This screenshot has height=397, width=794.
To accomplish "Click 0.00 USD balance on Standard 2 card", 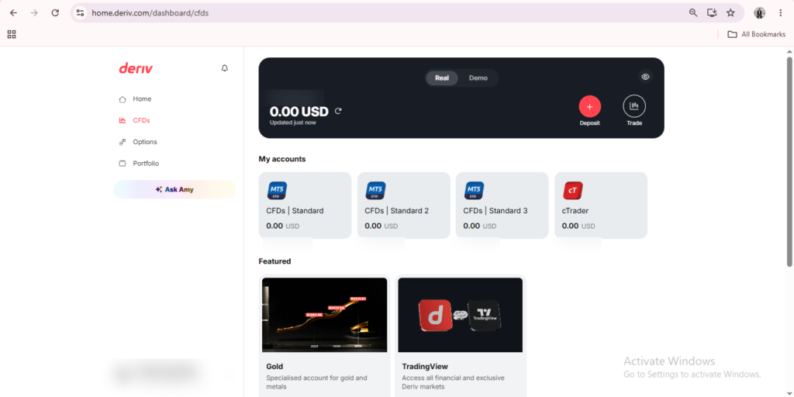I will click(381, 226).
